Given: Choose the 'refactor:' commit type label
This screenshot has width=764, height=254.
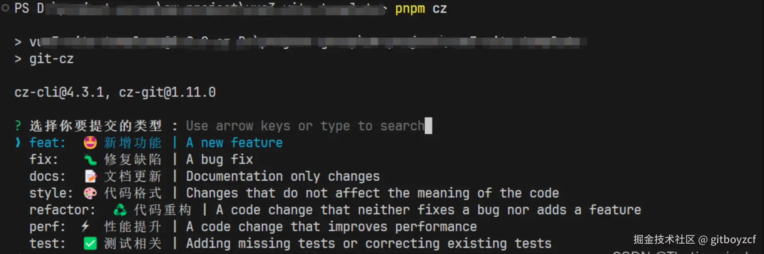Looking at the screenshot, I should click(62, 210).
